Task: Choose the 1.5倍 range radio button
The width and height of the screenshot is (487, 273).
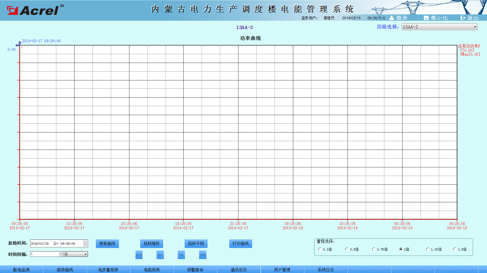Action: tap(455, 249)
